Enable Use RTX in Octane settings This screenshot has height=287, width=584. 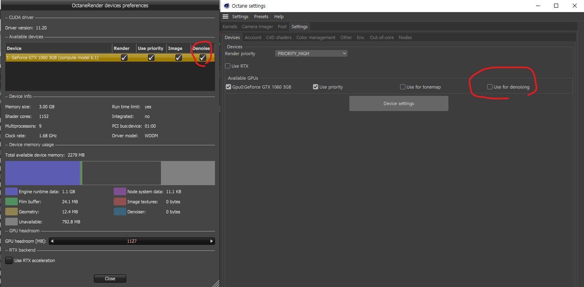pos(228,66)
